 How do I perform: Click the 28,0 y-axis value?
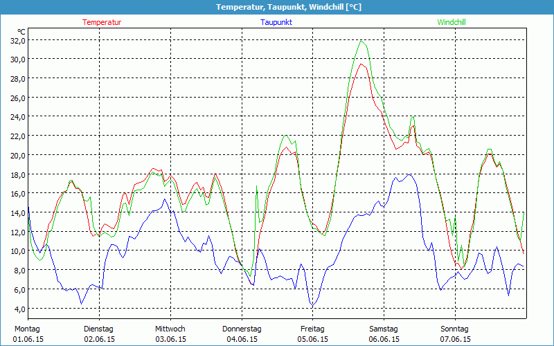pos(18,79)
